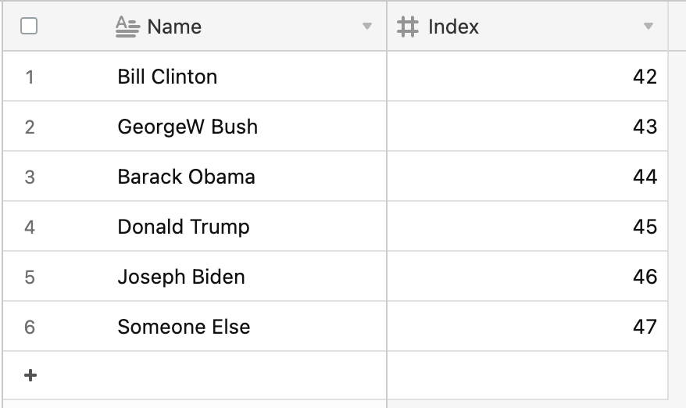The width and height of the screenshot is (686, 408).
Task: Select row number 6
Action: pyautogui.click(x=30, y=327)
